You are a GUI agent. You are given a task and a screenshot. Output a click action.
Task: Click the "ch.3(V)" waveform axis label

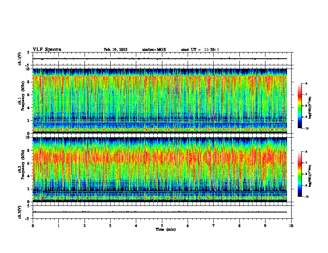pyautogui.click(x=19, y=212)
